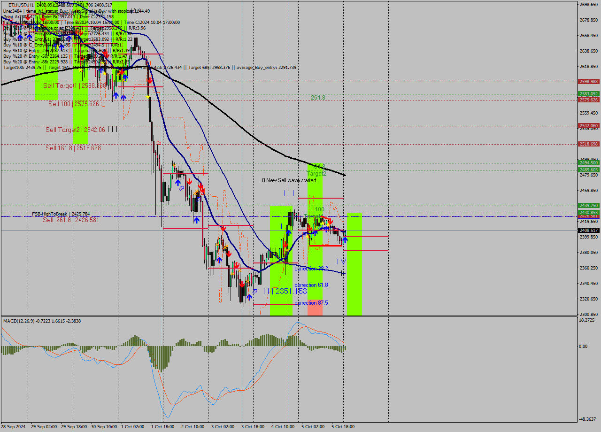Click the 'correction 61.8' label
The image size is (601, 432).
click(311, 285)
